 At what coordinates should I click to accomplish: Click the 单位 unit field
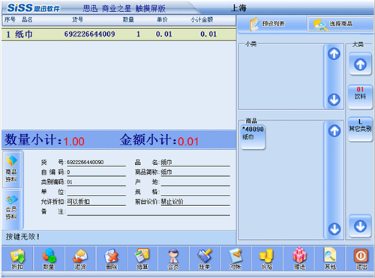click(x=96, y=192)
